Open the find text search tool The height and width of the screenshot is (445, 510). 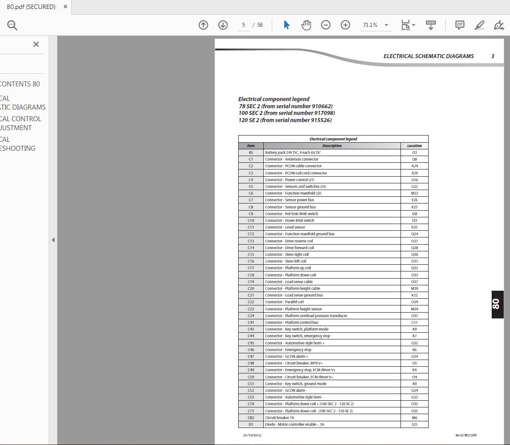coord(13,25)
